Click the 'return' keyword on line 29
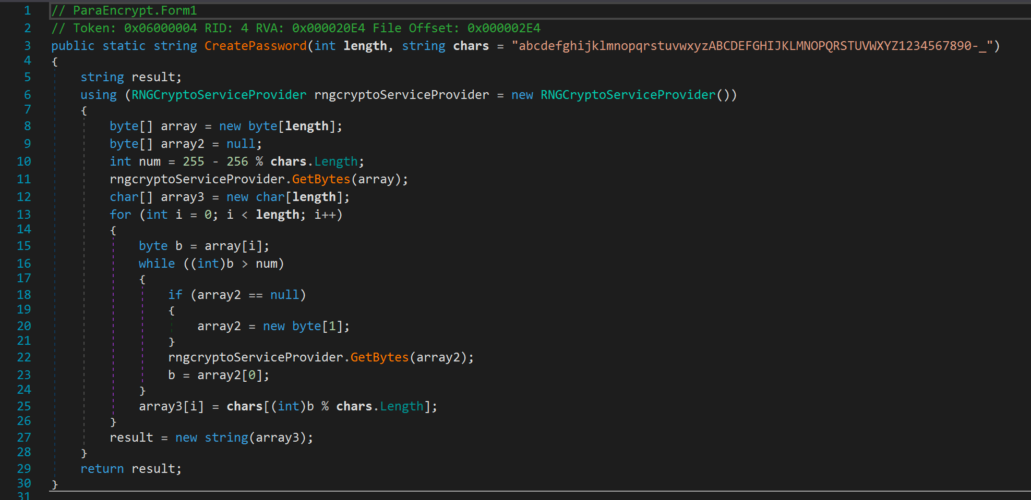The width and height of the screenshot is (1031, 500). [x=102, y=469]
